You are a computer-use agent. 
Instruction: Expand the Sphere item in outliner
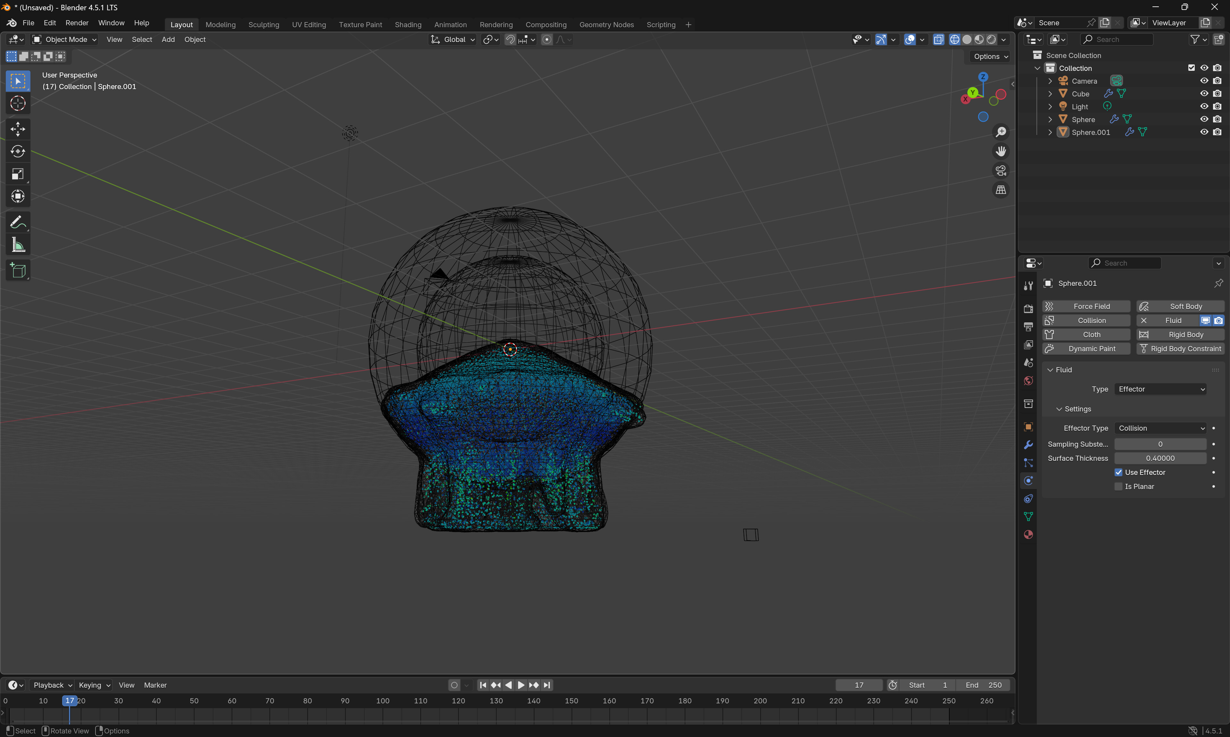click(1050, 119)
